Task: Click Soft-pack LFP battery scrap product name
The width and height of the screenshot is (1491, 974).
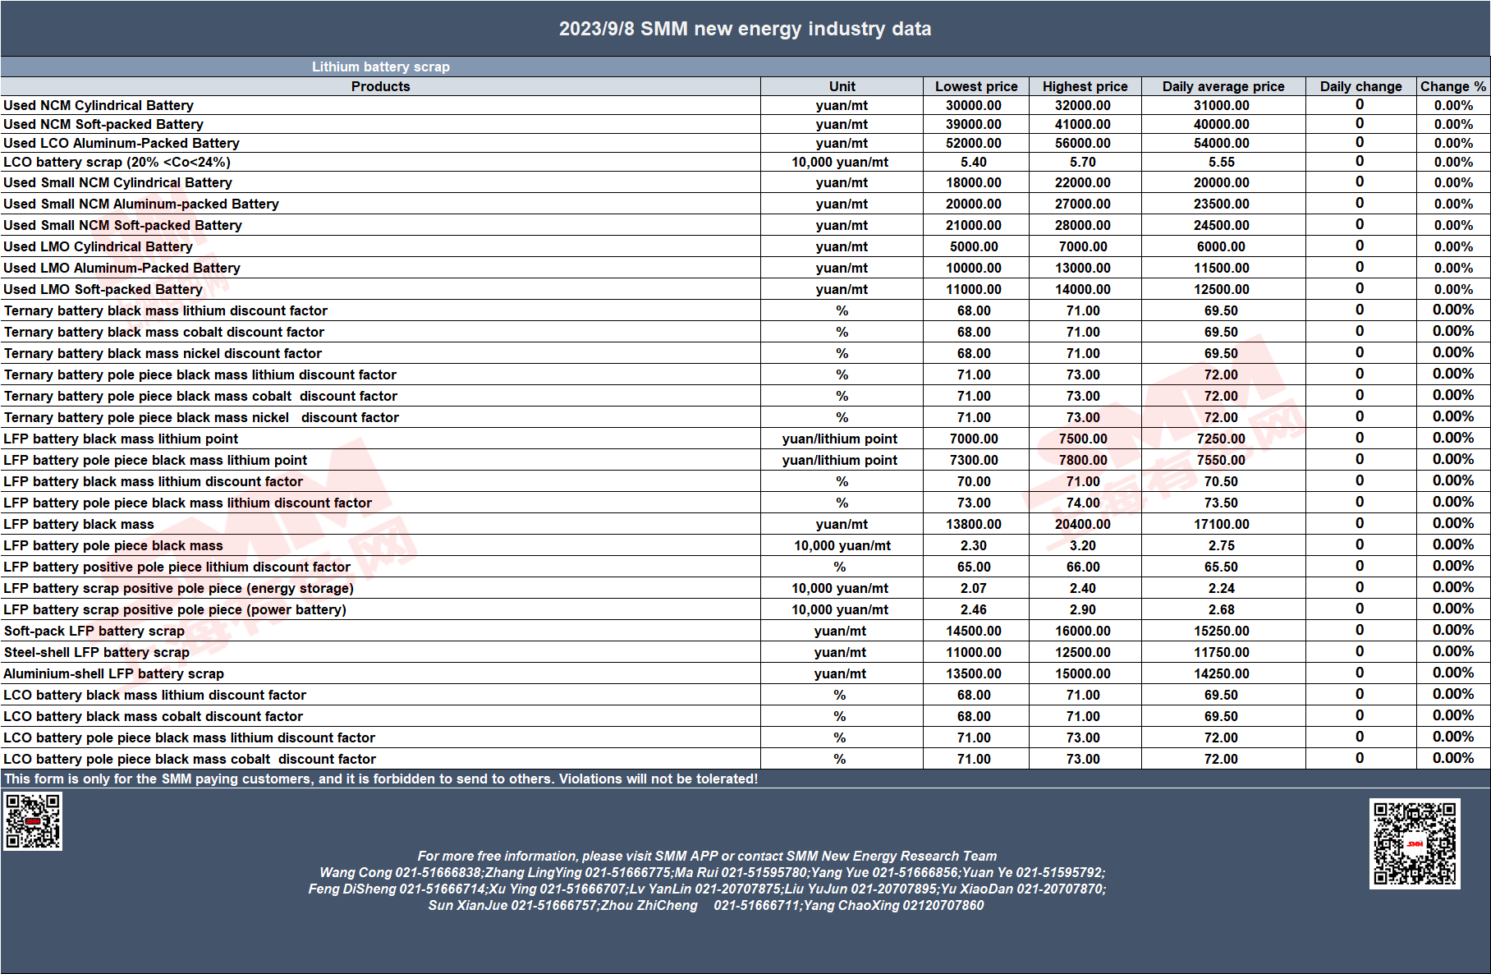Action: pyautogui.click(x=94, y=631)
